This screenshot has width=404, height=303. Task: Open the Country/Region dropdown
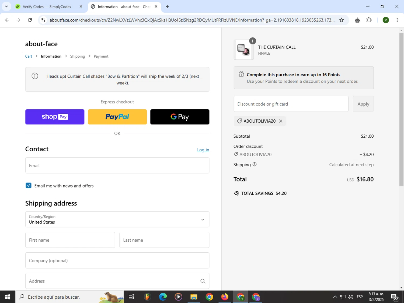click(117, 219)
